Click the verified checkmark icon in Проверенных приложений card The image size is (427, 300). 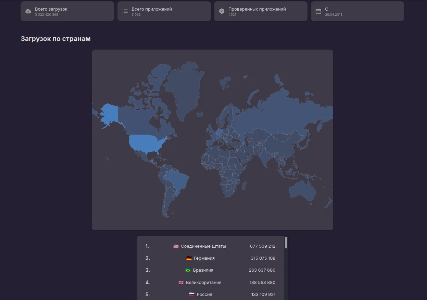(x=222, y=11)
